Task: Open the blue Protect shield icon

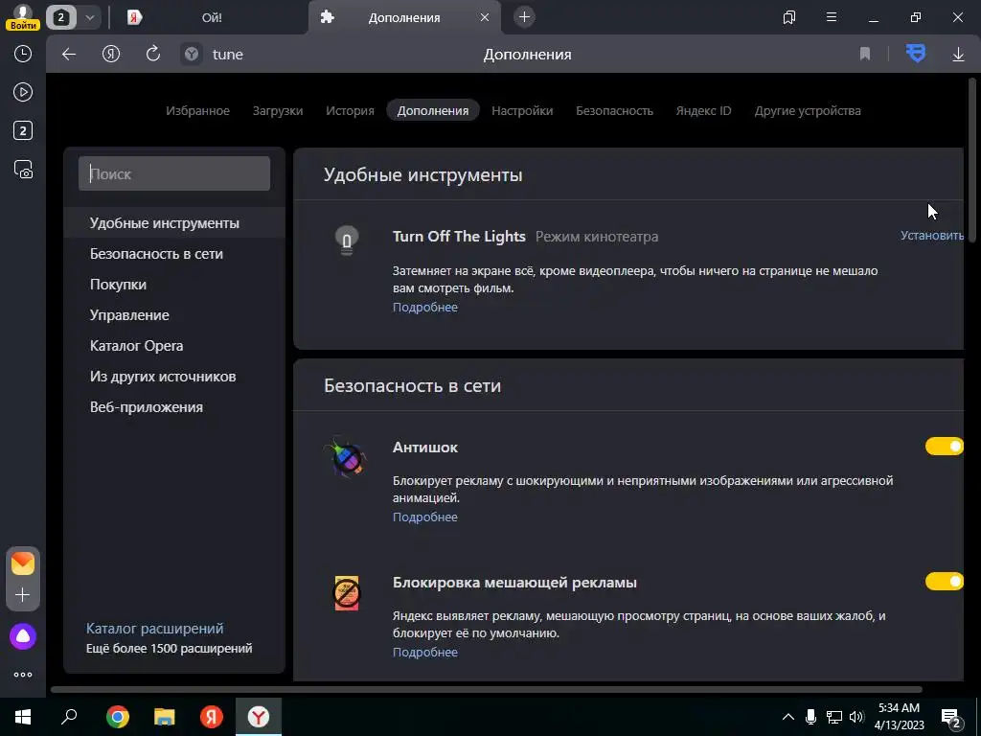Action: [915, 54]
